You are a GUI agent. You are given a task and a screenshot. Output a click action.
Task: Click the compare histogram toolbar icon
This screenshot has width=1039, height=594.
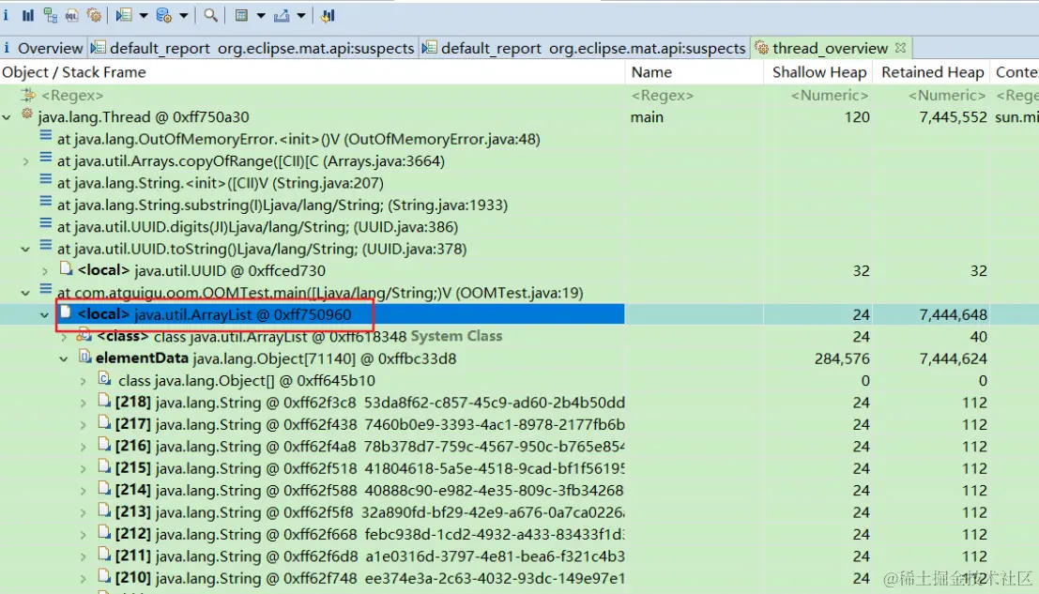pyautogui.click(x=328, y=15)
